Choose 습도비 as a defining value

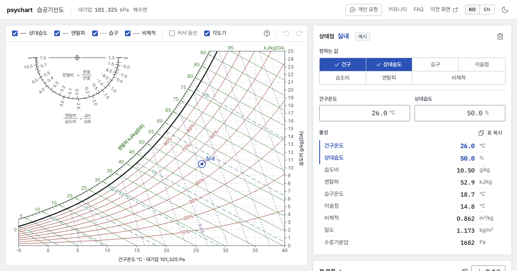(x=343, y=78)
